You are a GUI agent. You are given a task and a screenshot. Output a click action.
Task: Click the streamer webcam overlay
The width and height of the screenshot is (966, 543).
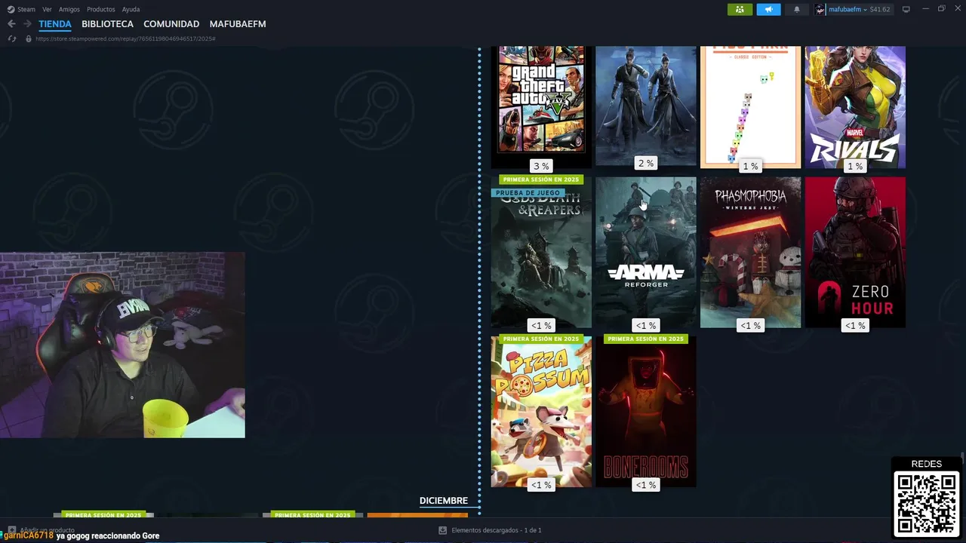point(122,345)
